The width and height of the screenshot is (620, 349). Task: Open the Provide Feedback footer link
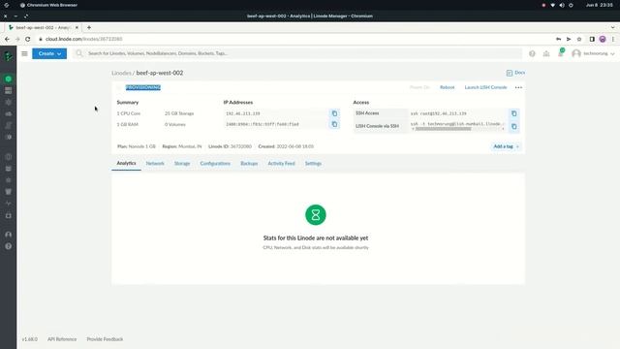click(105, 339)
